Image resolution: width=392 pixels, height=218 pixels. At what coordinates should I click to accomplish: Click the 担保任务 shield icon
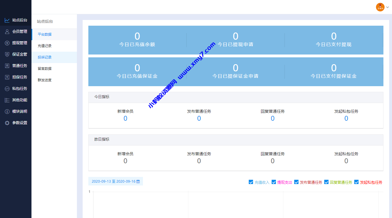click(7, 77)
